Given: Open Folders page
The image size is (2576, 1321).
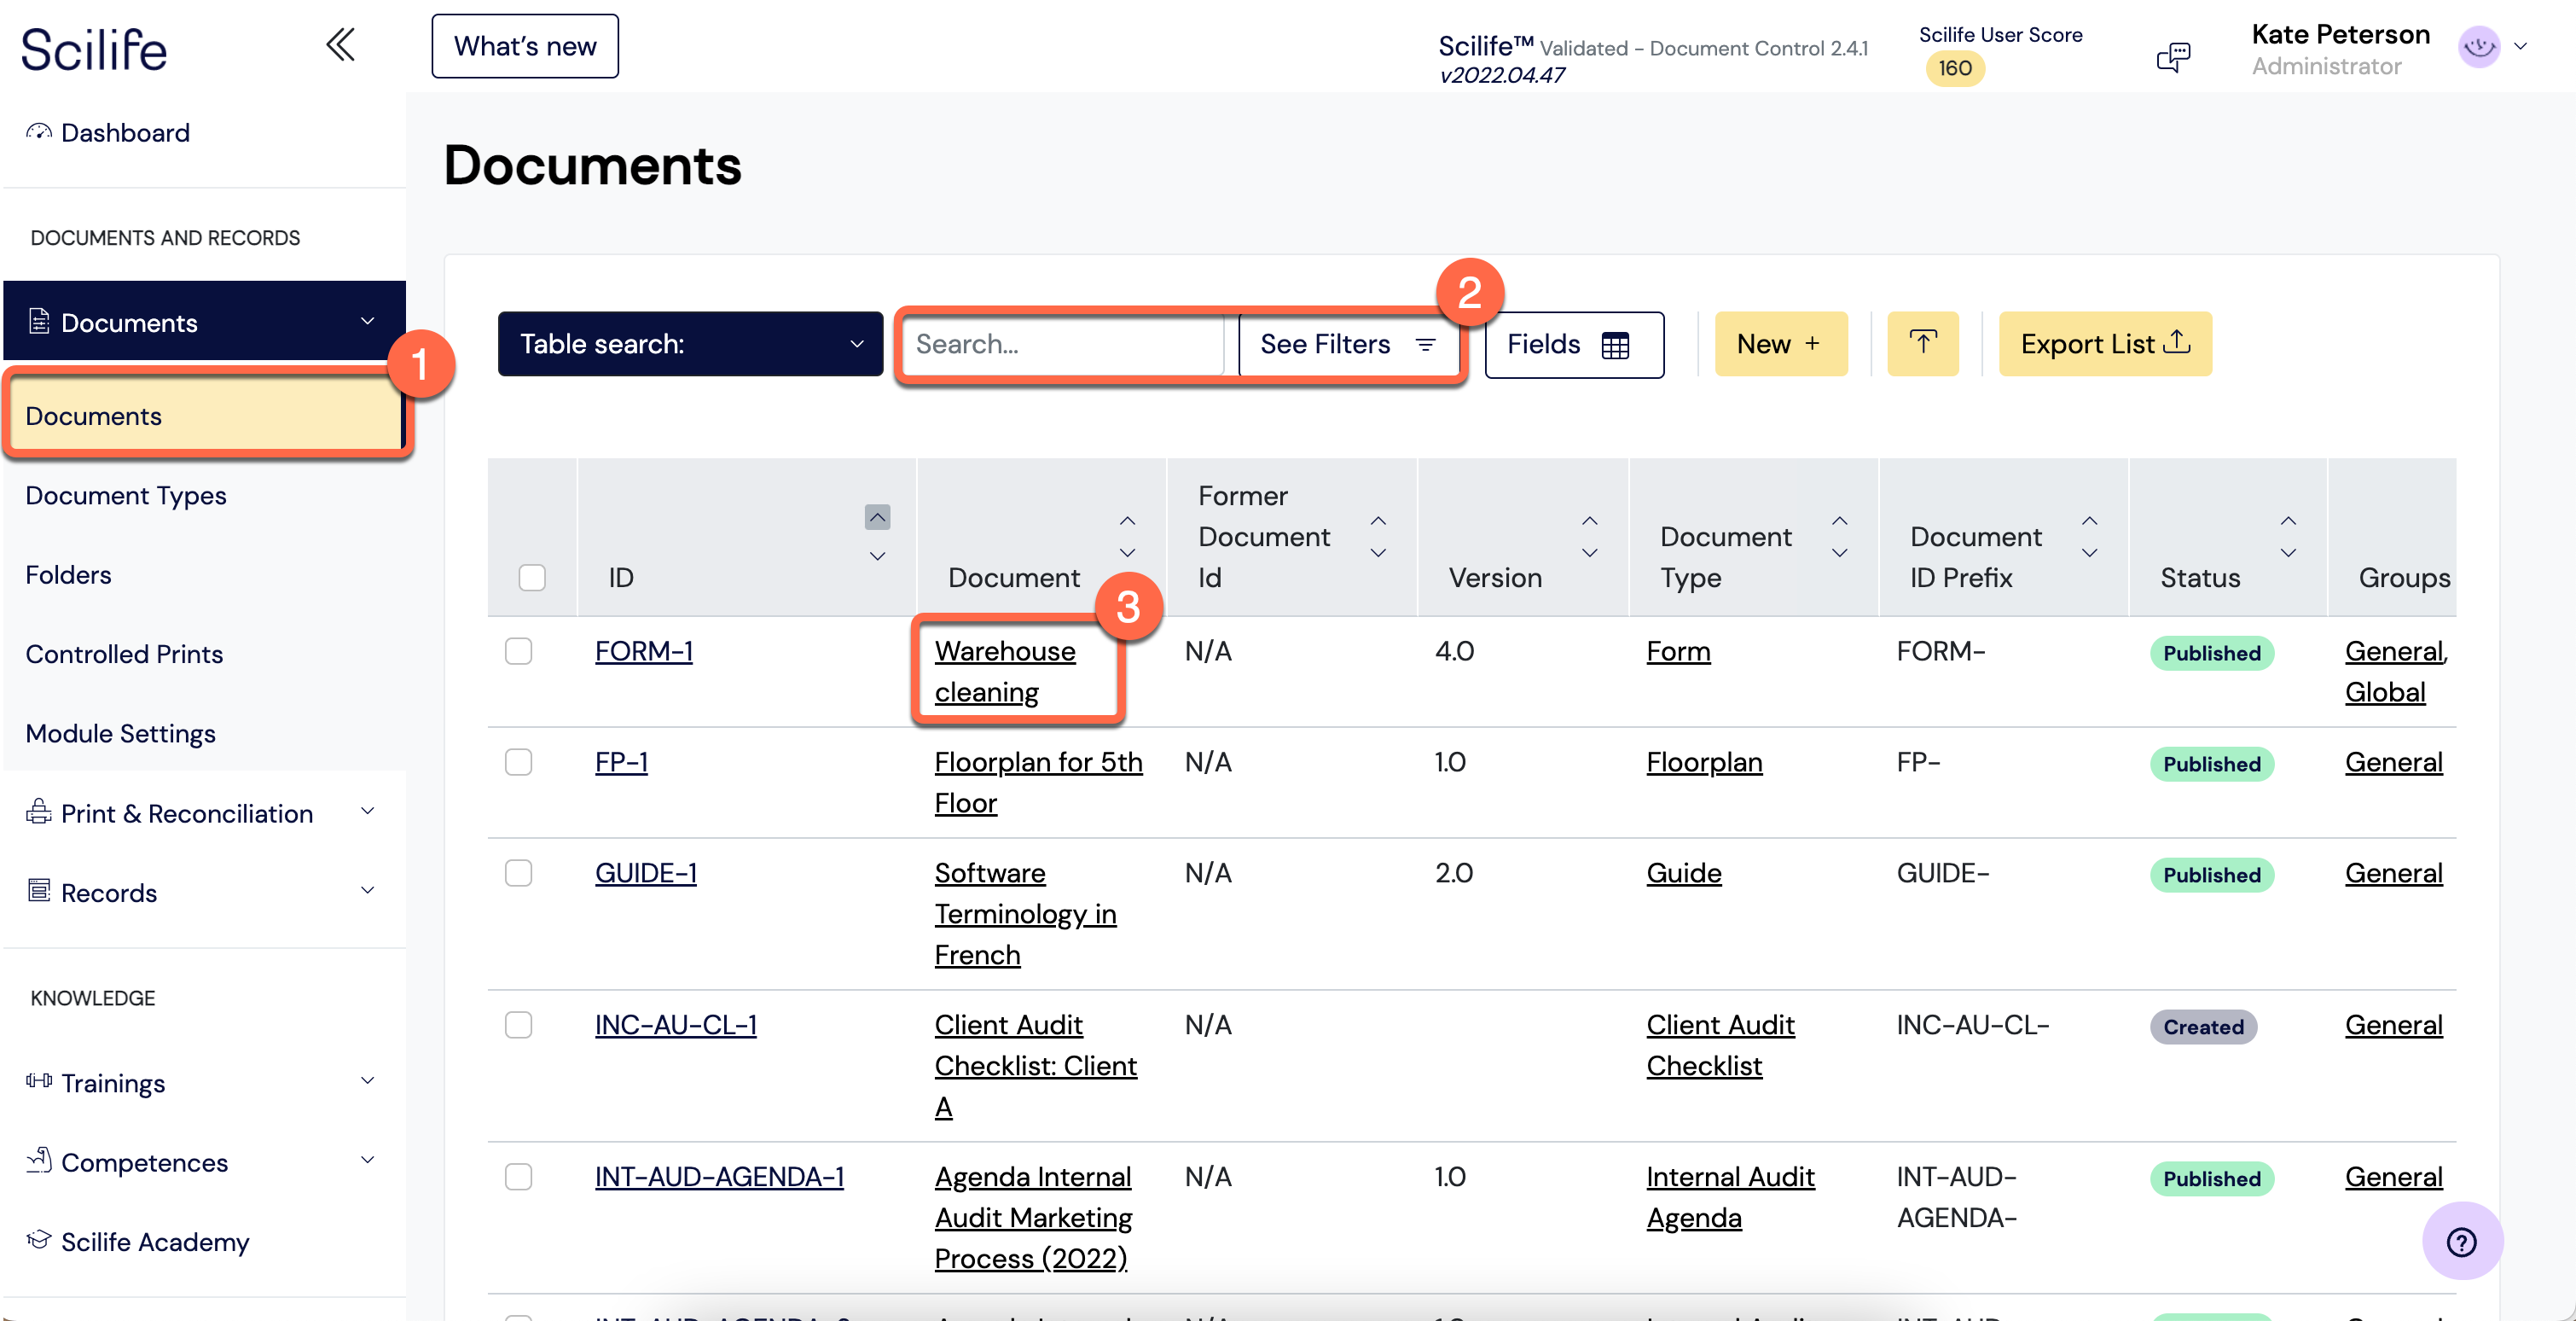Looking at the screenshot, I should coord(68,574).
